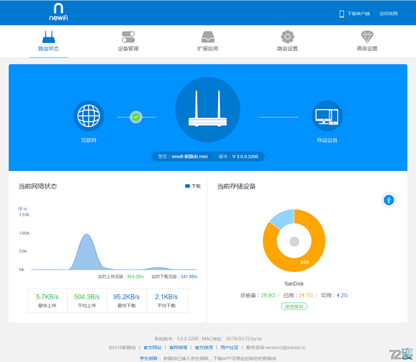Switch to the 扩展应用 tab label

pyautogui.click(x=208, y=49)
